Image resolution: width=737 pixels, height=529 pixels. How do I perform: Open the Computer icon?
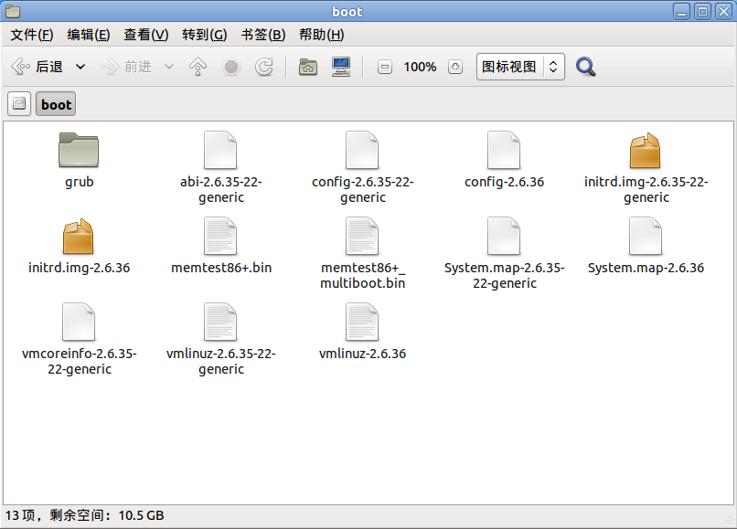pyautogui.click(x=341, y=67)
